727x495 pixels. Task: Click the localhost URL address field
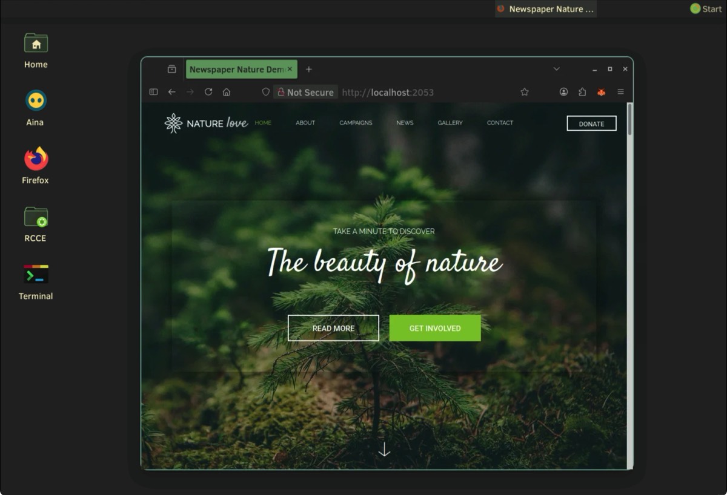click(x=424, y=92)
